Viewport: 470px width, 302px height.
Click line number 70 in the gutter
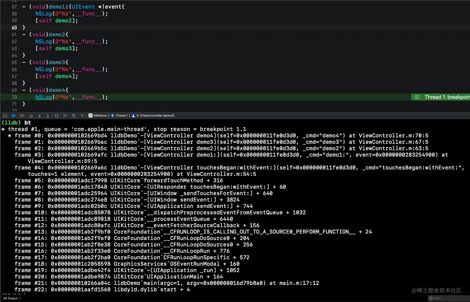tap(14, 97)
